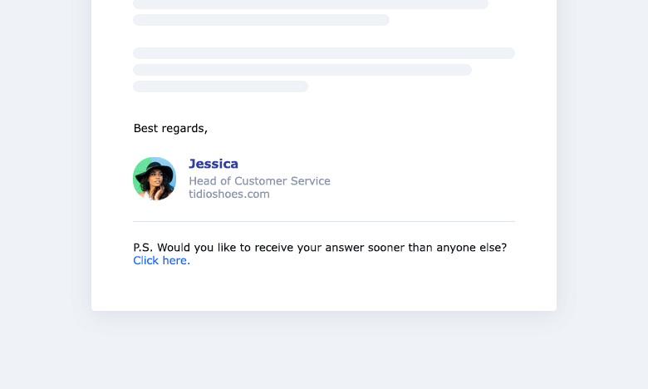Click the 'Best regards,' closing line
Viewport: 648px width, 389px height.
[x=170, y=129]
